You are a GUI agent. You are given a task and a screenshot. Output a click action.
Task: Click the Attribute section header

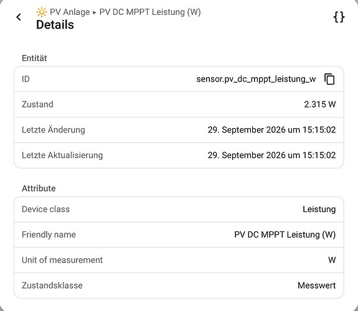39,188
